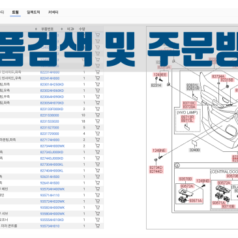Select the 1249NB label in diagram
The width and height of the screenshot is (238, 238).
(203, 181)
